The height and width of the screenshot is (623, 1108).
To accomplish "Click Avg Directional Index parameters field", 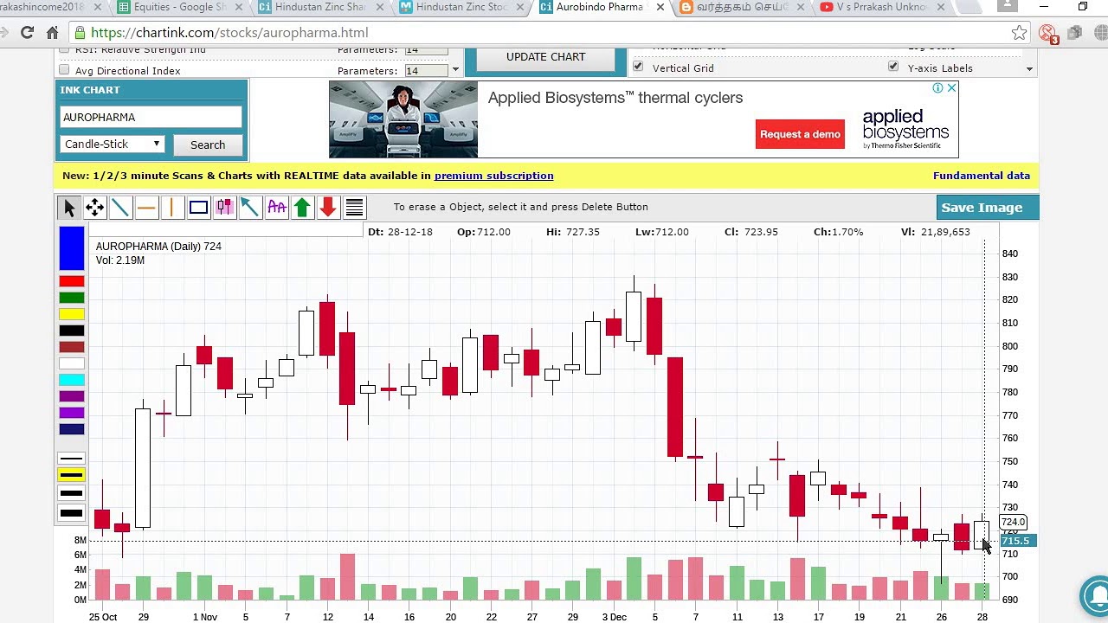I will (x=426, y=70).
